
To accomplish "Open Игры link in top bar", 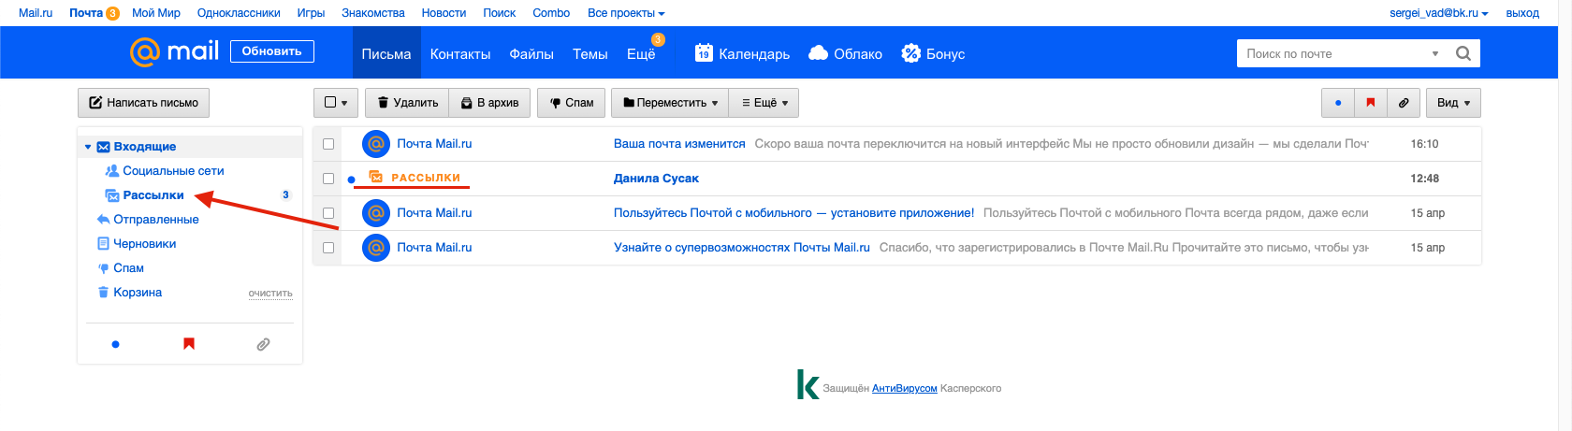I will coord(311,13).
